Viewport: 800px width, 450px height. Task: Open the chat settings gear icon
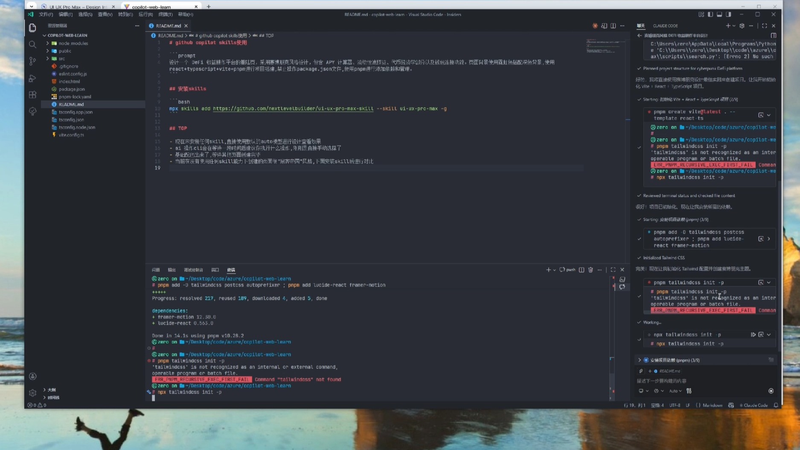[x=742, y=26]
